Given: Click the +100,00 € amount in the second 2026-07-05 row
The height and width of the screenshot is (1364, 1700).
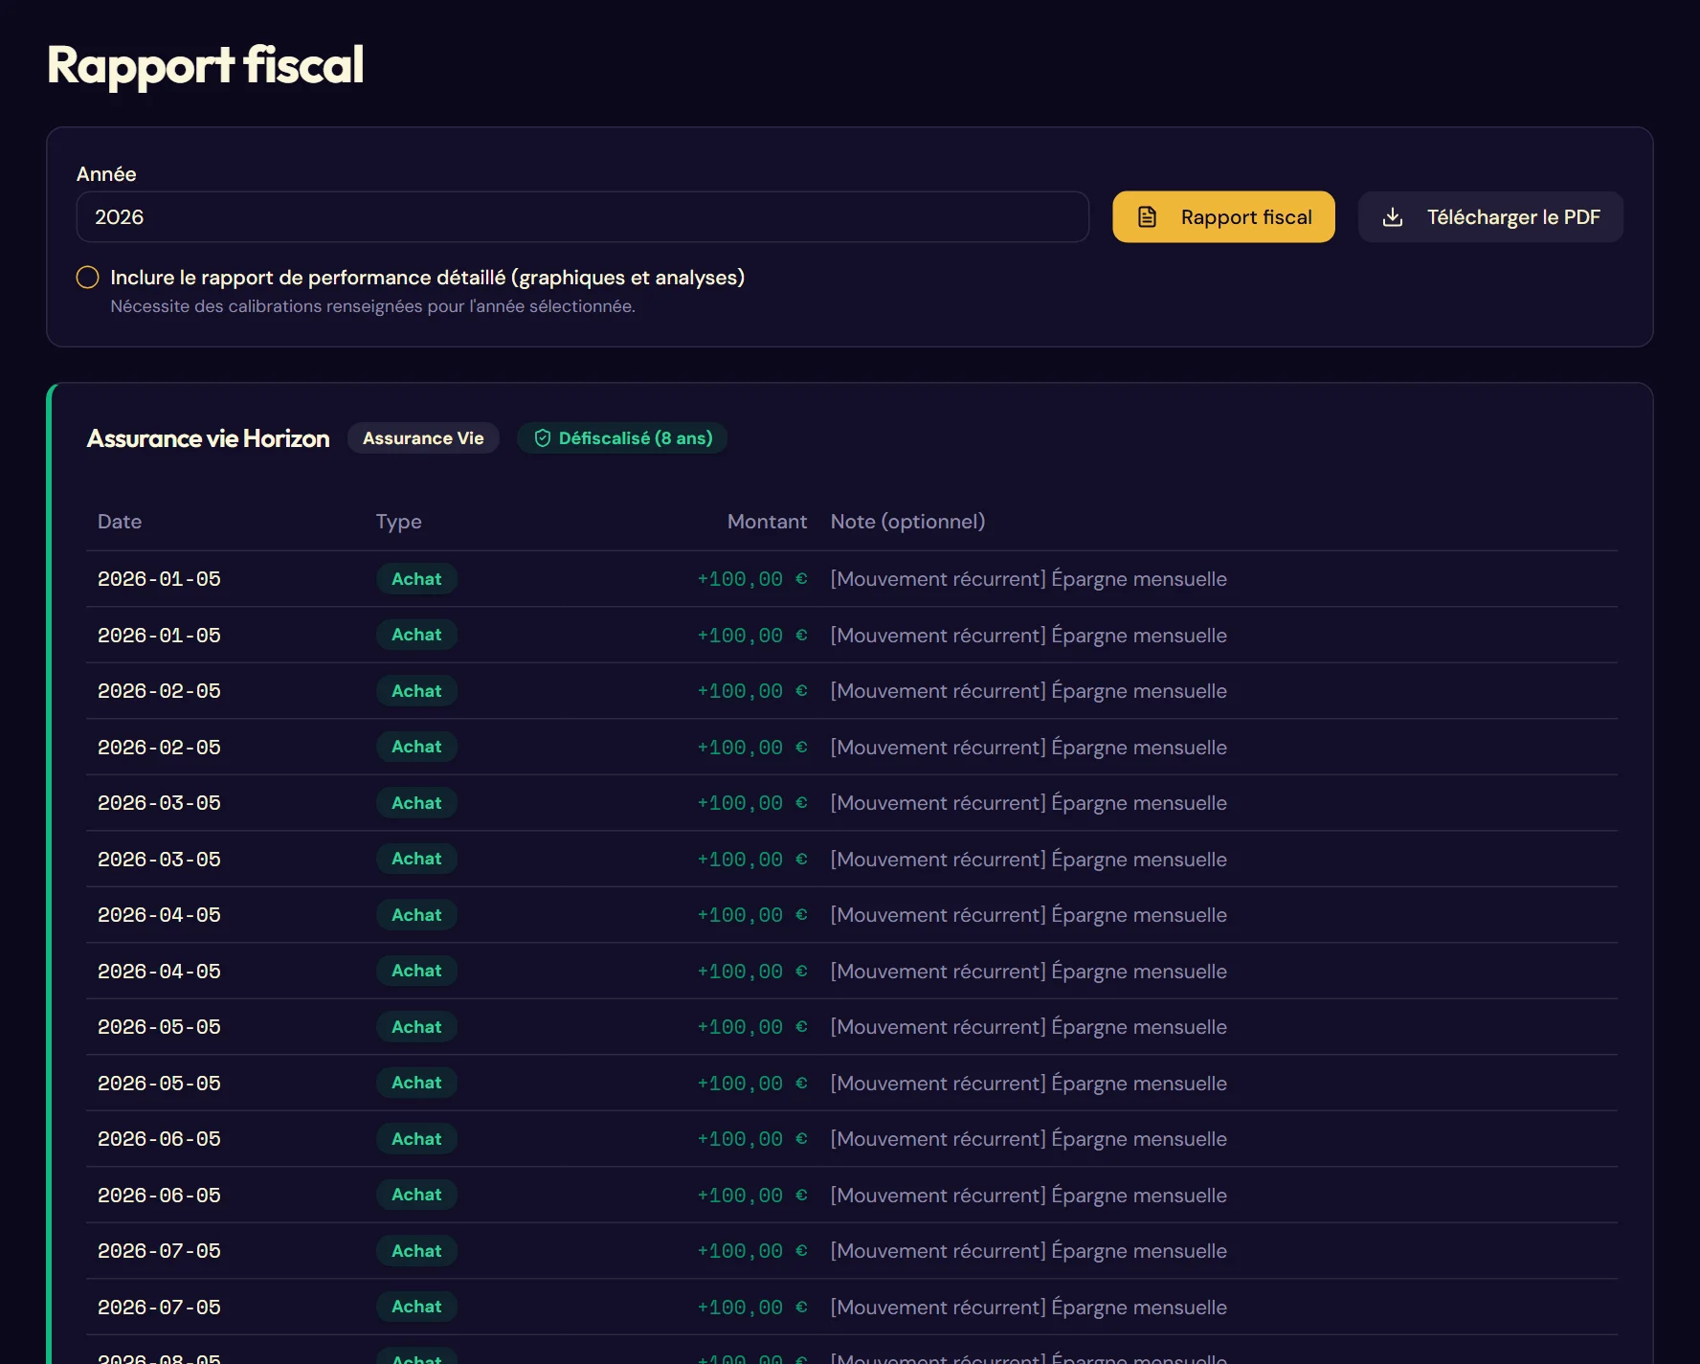Looking at the screenshot, I should pos(752,1308).
